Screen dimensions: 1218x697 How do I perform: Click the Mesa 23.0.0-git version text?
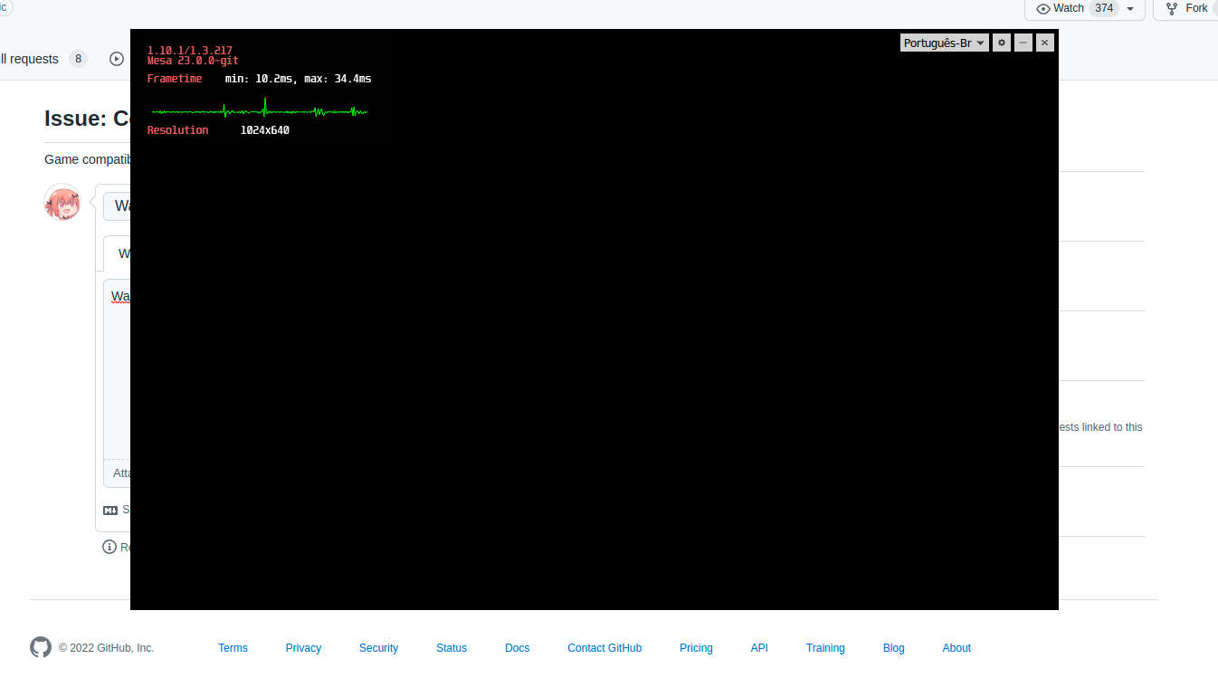coord(193,61)
